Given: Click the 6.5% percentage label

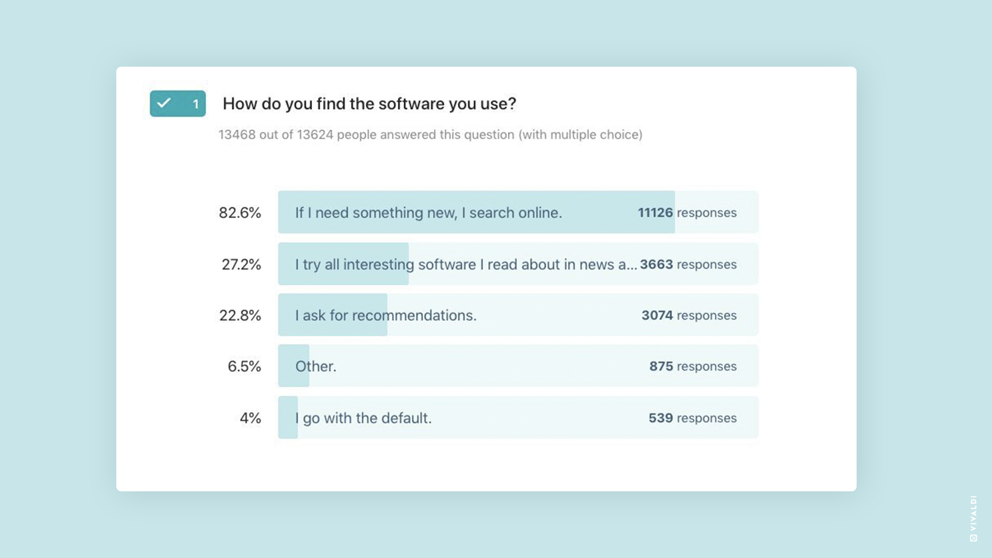Looking at the screenshot, I should 244,366.
